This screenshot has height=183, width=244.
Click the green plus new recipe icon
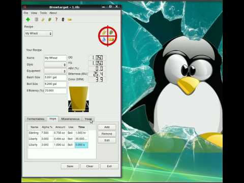click(x=28, y=19)
